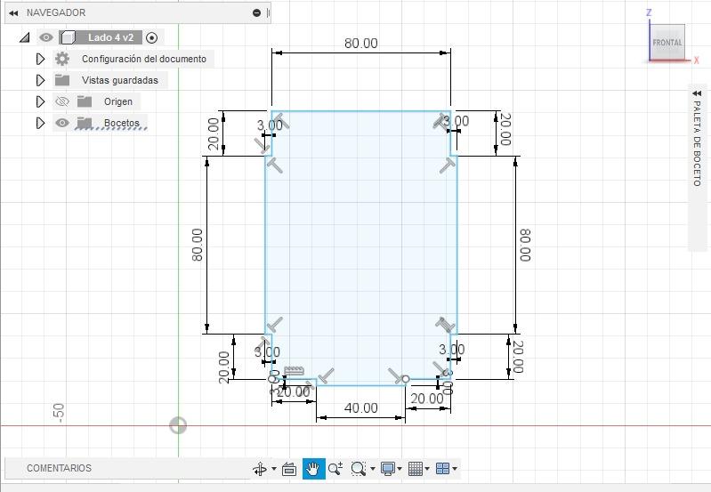Expand the Vistas guardadas folder
This screenshot has height=492, width=711.
[x=40, y=80]
